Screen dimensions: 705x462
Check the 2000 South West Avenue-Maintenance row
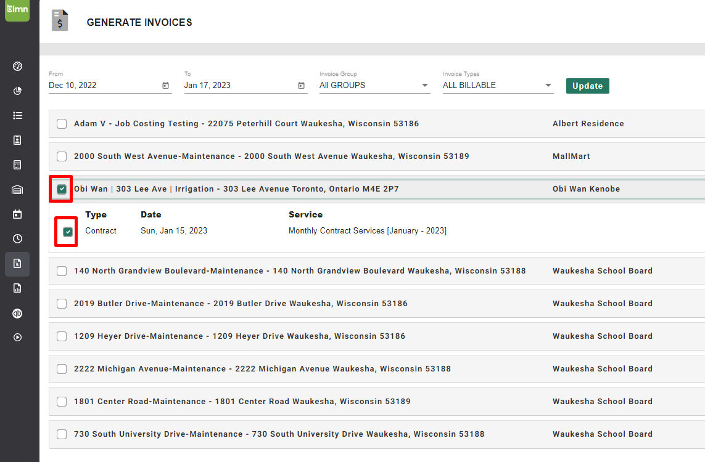point(61,156)
